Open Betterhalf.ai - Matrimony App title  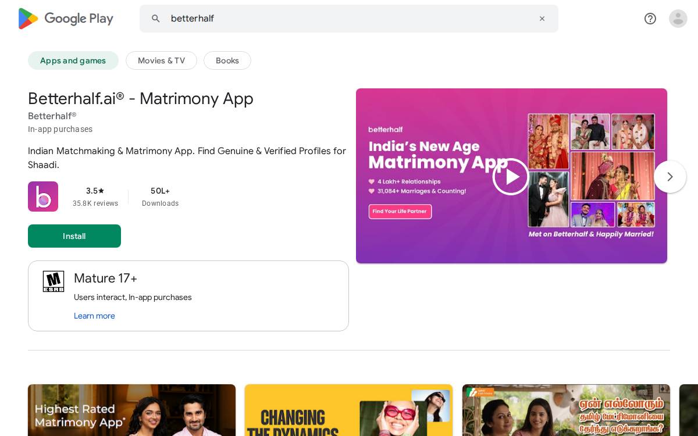click(x=141, y=99)
